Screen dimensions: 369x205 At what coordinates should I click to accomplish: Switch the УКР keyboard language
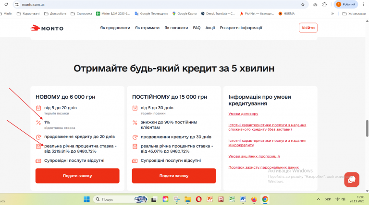[x=328, y=199]
